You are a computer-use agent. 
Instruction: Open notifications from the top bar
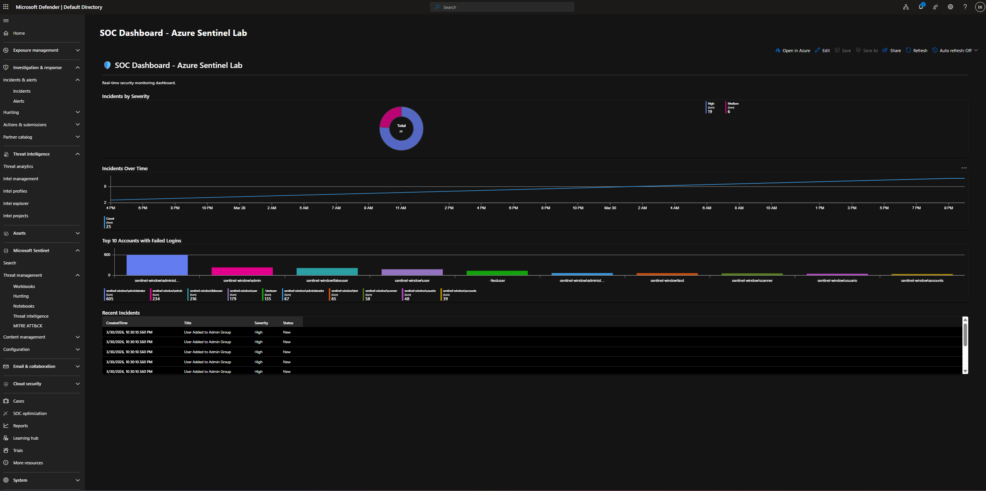[x=920, y=7]
